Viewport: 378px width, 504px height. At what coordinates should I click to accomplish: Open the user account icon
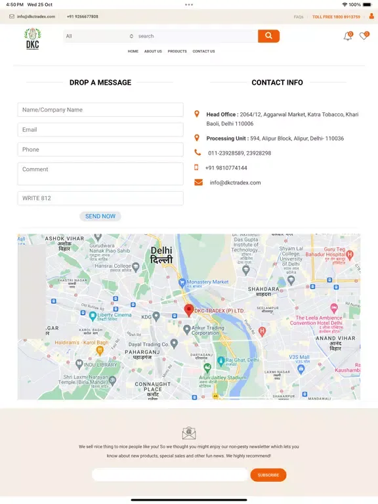(371, 16)
